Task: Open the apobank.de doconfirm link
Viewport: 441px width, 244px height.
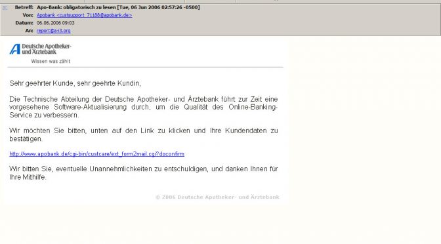Action: (96, 153)
